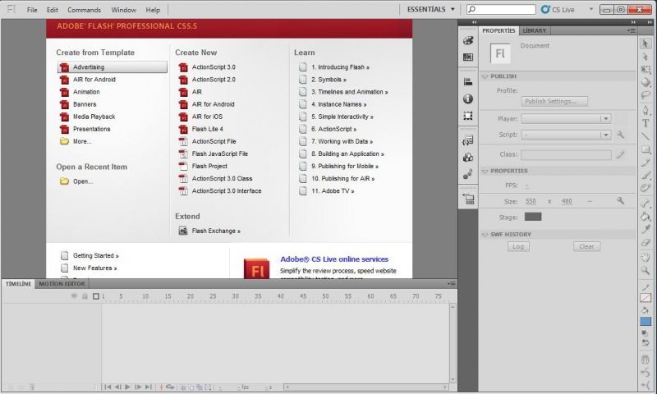657x394 pixels.
Task: Collapse the PROPERTIES section
Action: click(x=485, y=171)
